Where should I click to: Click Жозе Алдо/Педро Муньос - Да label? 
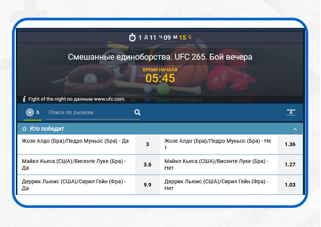75,141
